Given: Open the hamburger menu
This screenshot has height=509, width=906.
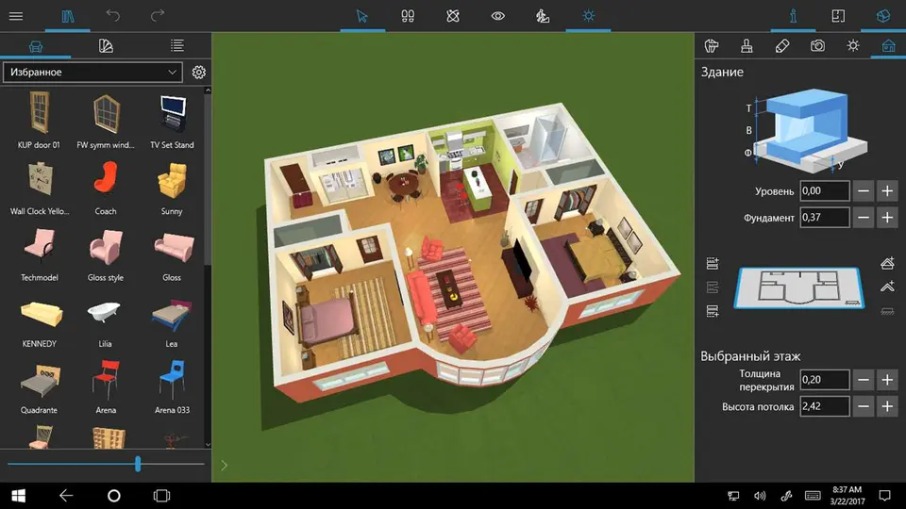Looking at the screenshot, I should 16,16.
